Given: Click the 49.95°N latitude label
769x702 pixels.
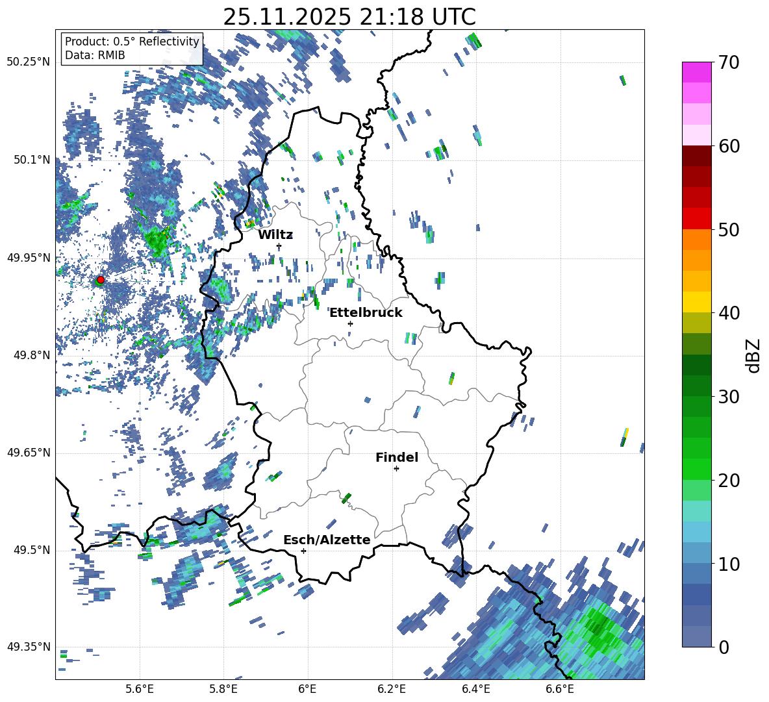Looking at the screenshot, I should pos(29,258).
